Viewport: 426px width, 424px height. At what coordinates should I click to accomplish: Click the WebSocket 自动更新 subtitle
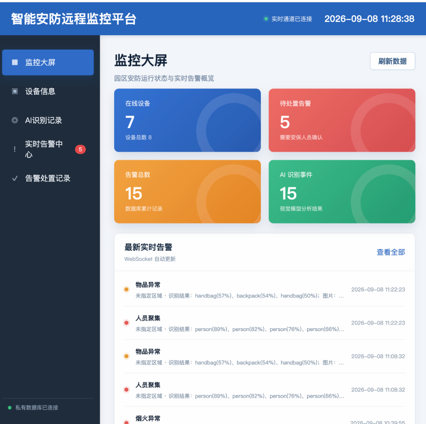(150, 259)
